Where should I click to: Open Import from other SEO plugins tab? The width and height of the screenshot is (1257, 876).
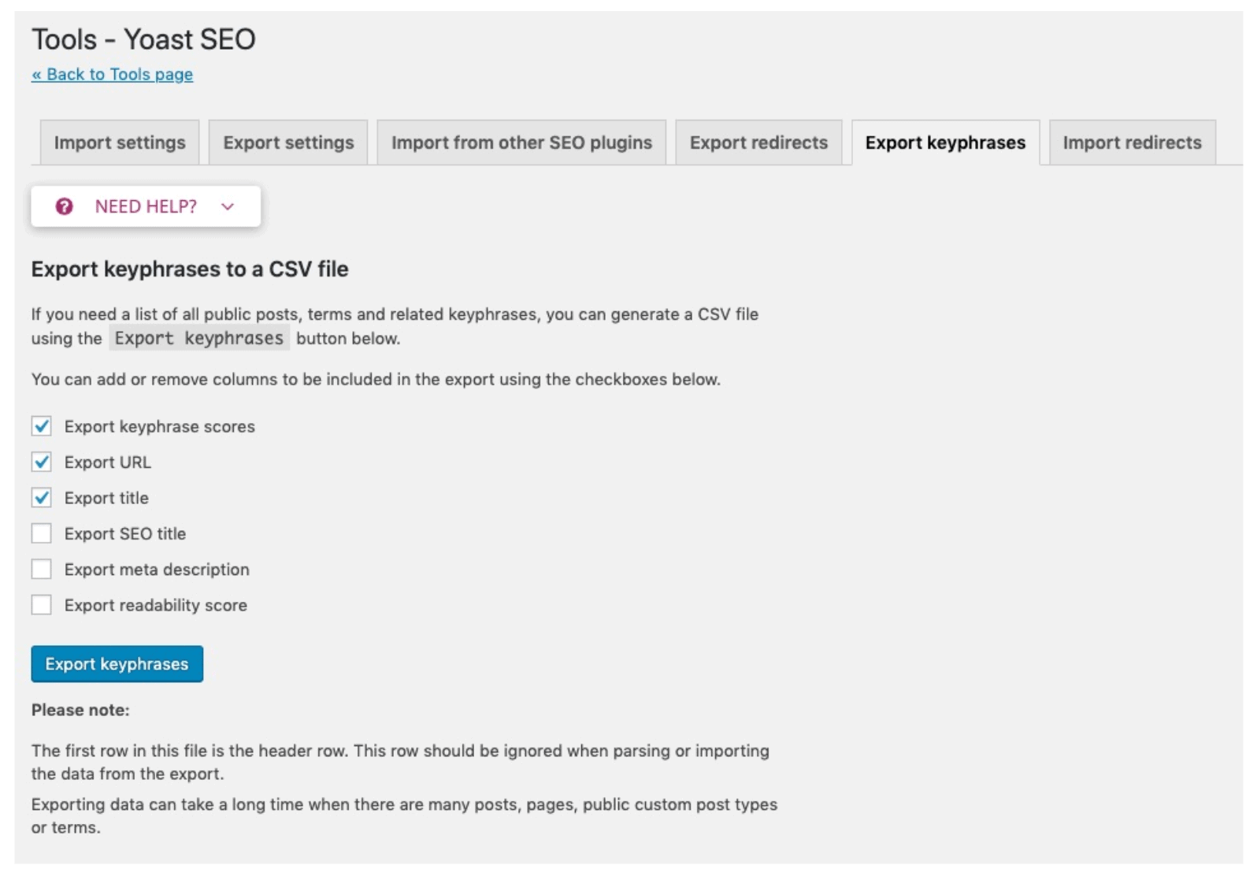tap(521, 143)
